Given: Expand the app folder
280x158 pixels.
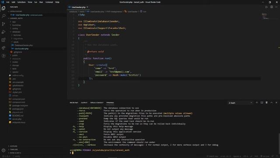Looking at the screenshot, I should (x=14, y=22).
